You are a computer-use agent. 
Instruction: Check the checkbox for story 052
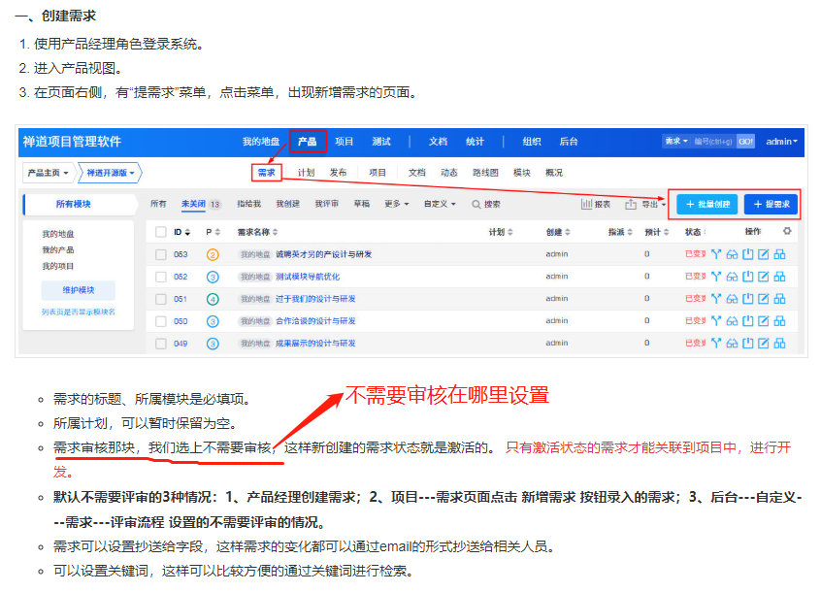tap(161, 277)
